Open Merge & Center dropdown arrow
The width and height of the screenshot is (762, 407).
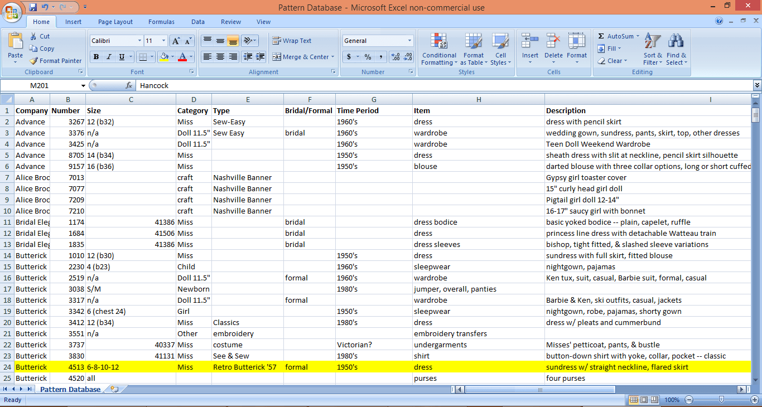click(333, 57)
